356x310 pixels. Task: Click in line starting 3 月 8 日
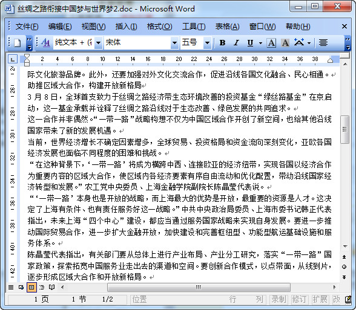click(x=179, y=97)
